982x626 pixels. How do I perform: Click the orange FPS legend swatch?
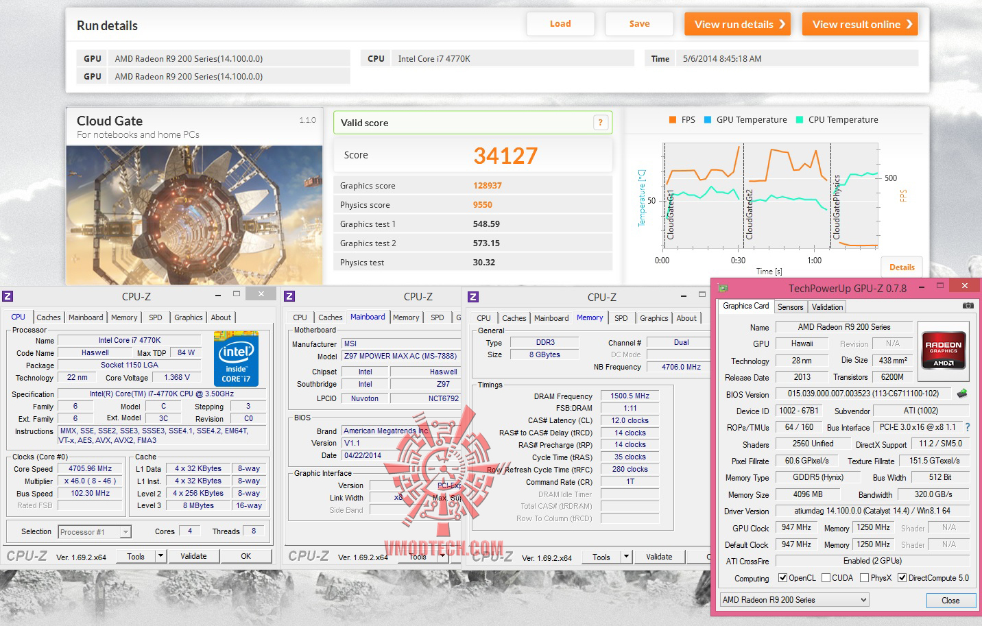coord(673,119)
